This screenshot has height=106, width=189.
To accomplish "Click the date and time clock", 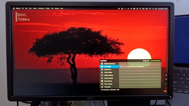I will point(163,9).
